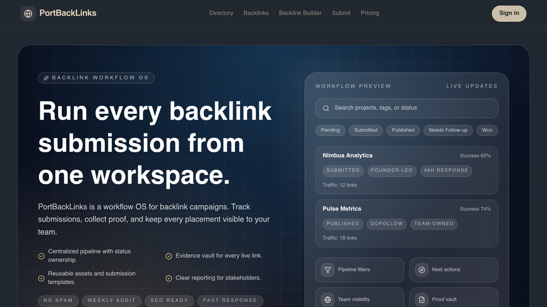
Task: Click the Sign in button
Action: (509, 14)
